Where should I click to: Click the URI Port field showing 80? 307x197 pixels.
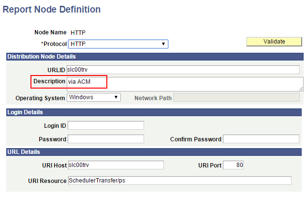234,165
